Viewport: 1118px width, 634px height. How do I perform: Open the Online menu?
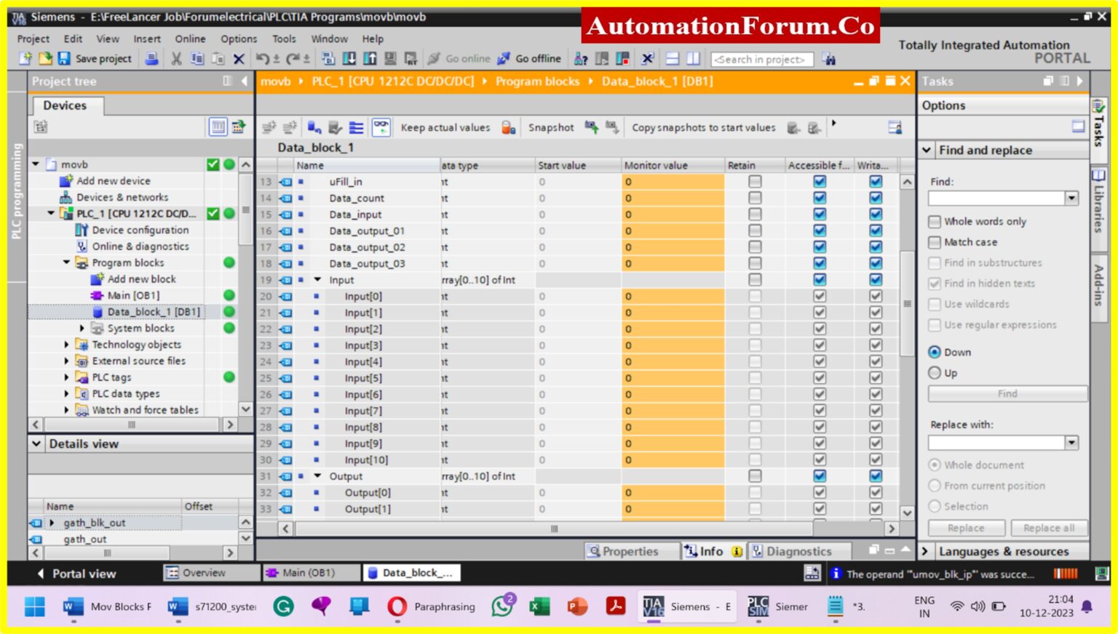[x=190, y=39]
